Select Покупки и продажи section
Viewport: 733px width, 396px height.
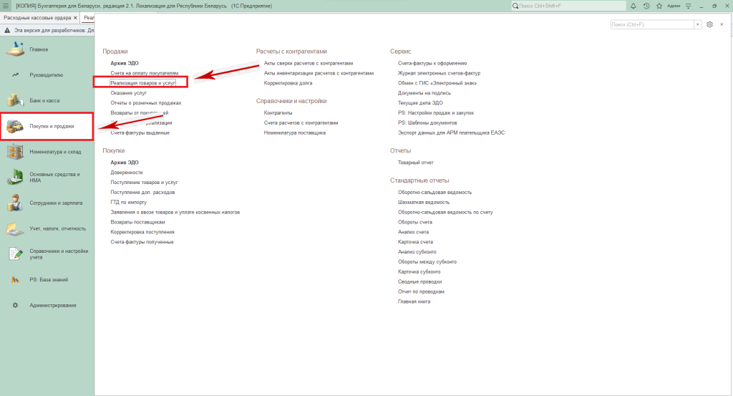click(47, 127)
